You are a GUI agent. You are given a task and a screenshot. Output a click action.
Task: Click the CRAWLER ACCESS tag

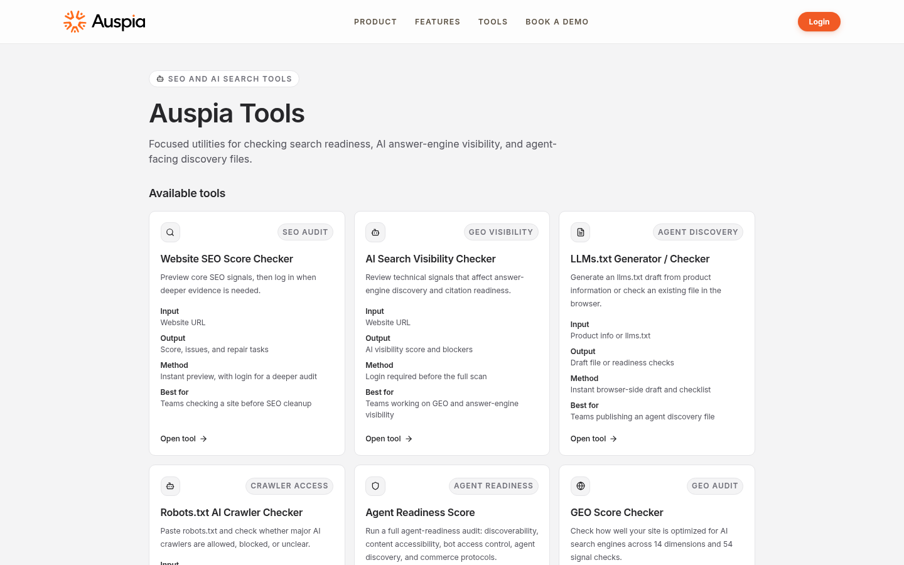point(289,486)
